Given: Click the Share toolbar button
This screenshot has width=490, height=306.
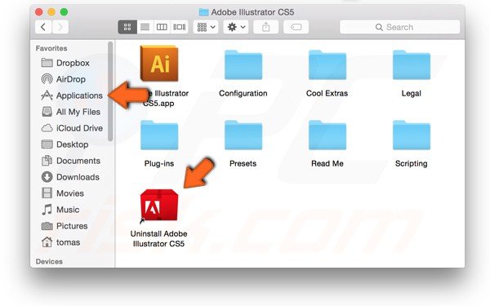Looking at the screenshot, I should coord(265,27).
